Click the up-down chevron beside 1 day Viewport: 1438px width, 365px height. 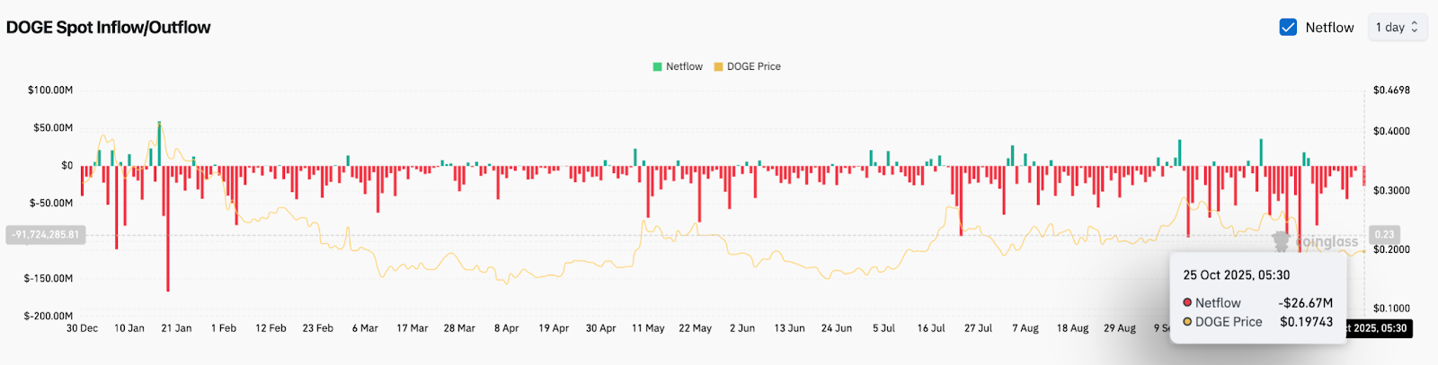pyautogui.click(x=1415, y=27)
